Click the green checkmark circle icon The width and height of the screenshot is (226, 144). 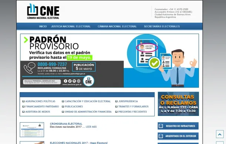click(154, 63)
